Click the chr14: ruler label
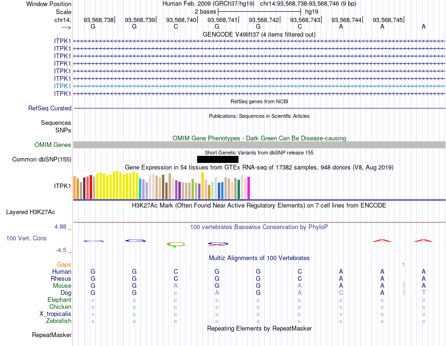The height and width of the screenshot is (346, 446). point(62,20)
